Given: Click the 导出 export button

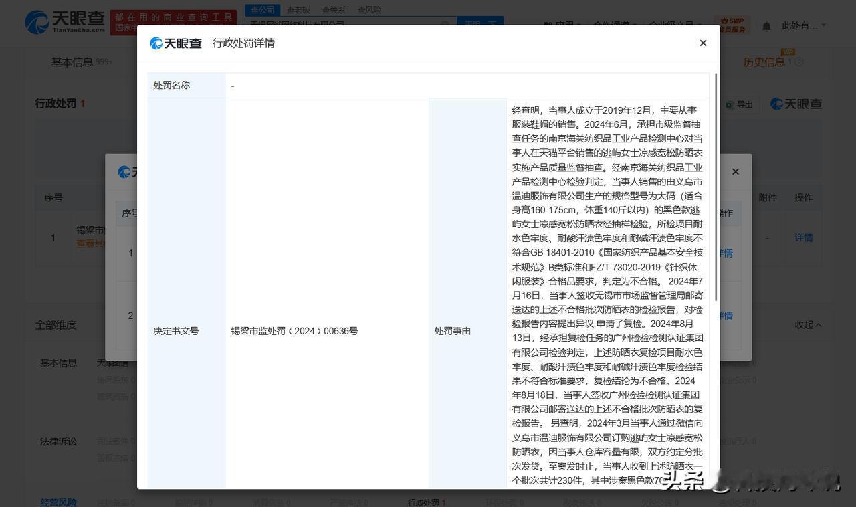Looking at the screenshot, I should tap(740, 104).
